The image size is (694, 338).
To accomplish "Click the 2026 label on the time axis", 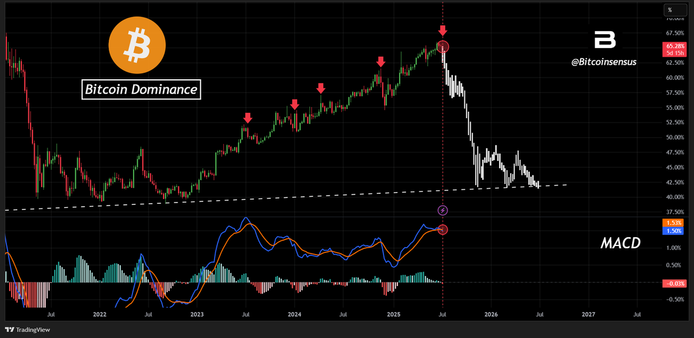I will coord(491,315).
